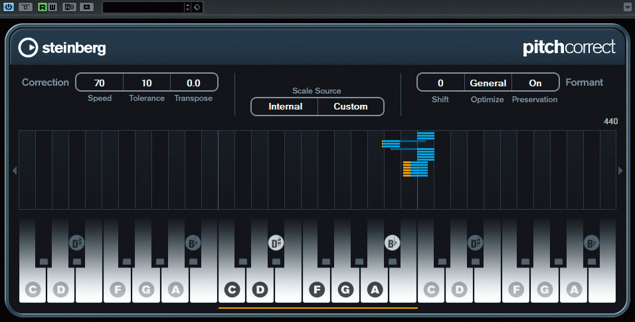Click dimmed F key in lowest octave

tap(118, 289)
